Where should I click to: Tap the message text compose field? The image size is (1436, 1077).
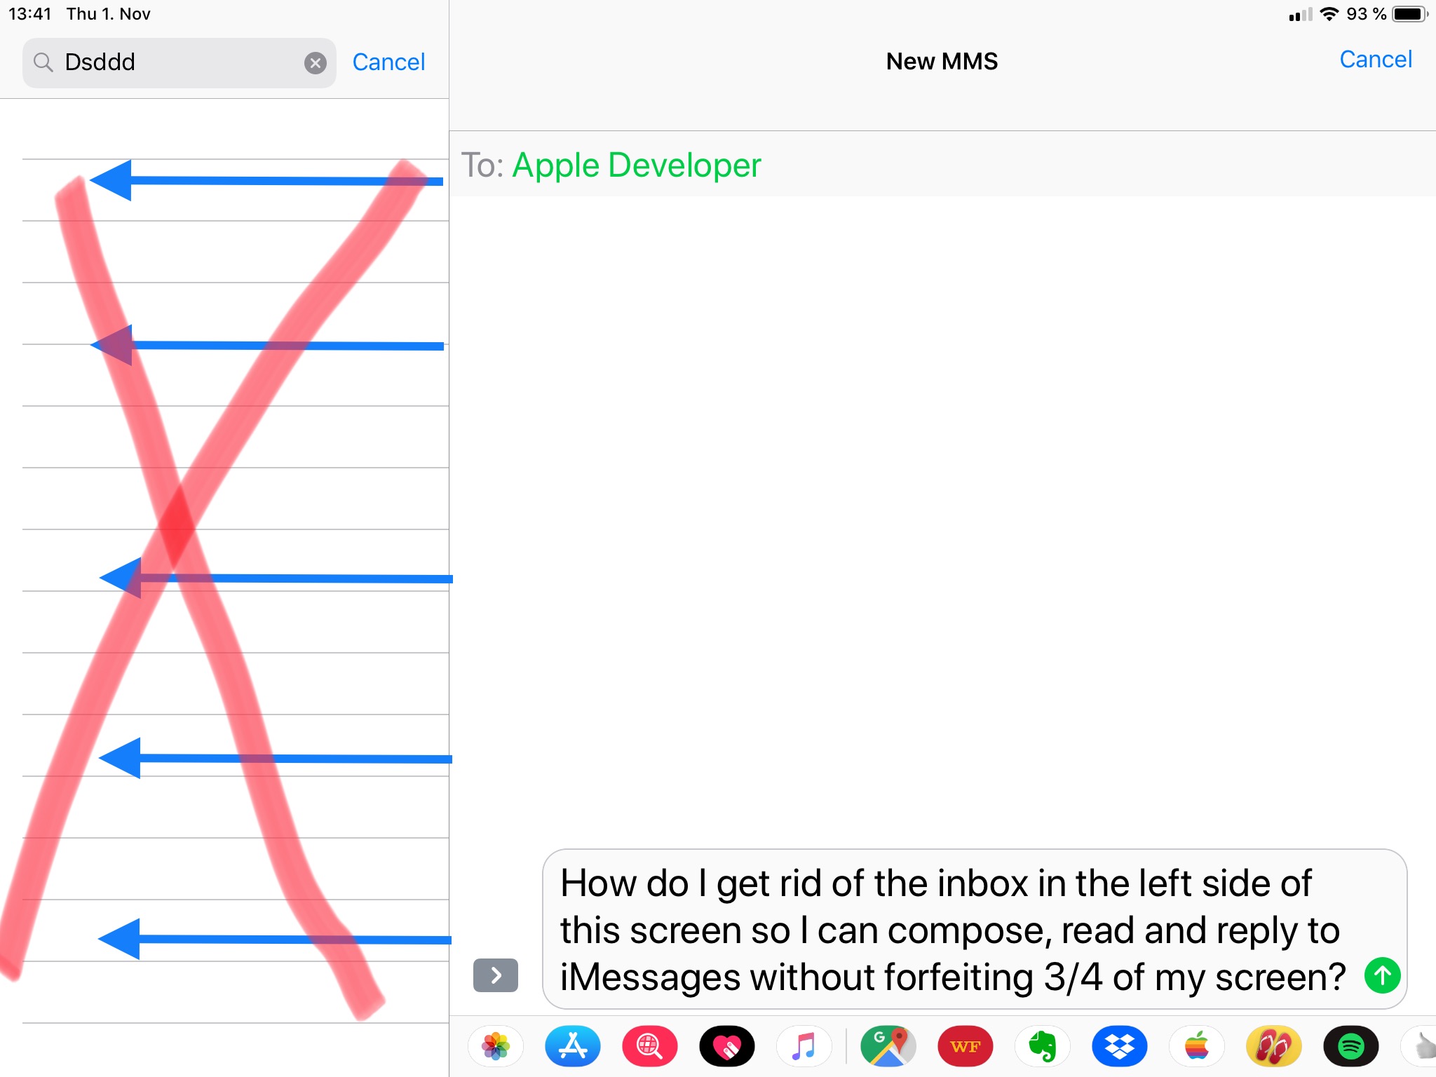pyautogui.click(x=954, y=929)
